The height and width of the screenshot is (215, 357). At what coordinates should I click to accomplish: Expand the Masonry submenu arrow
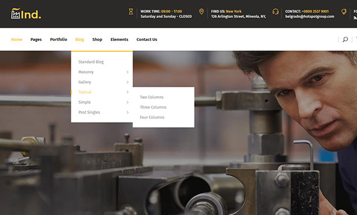point(128,72)
